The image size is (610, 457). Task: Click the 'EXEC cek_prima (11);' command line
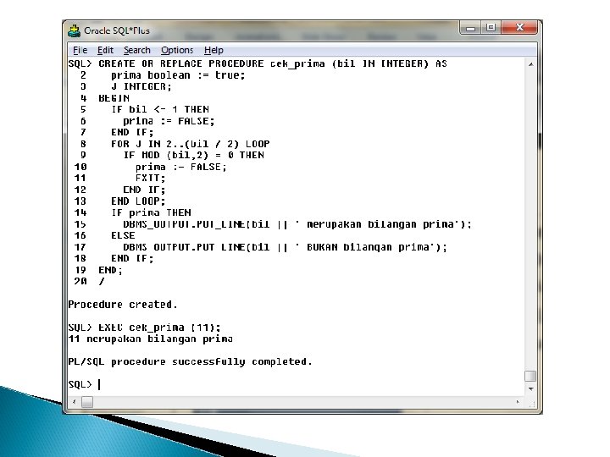(x=159, y=328)
